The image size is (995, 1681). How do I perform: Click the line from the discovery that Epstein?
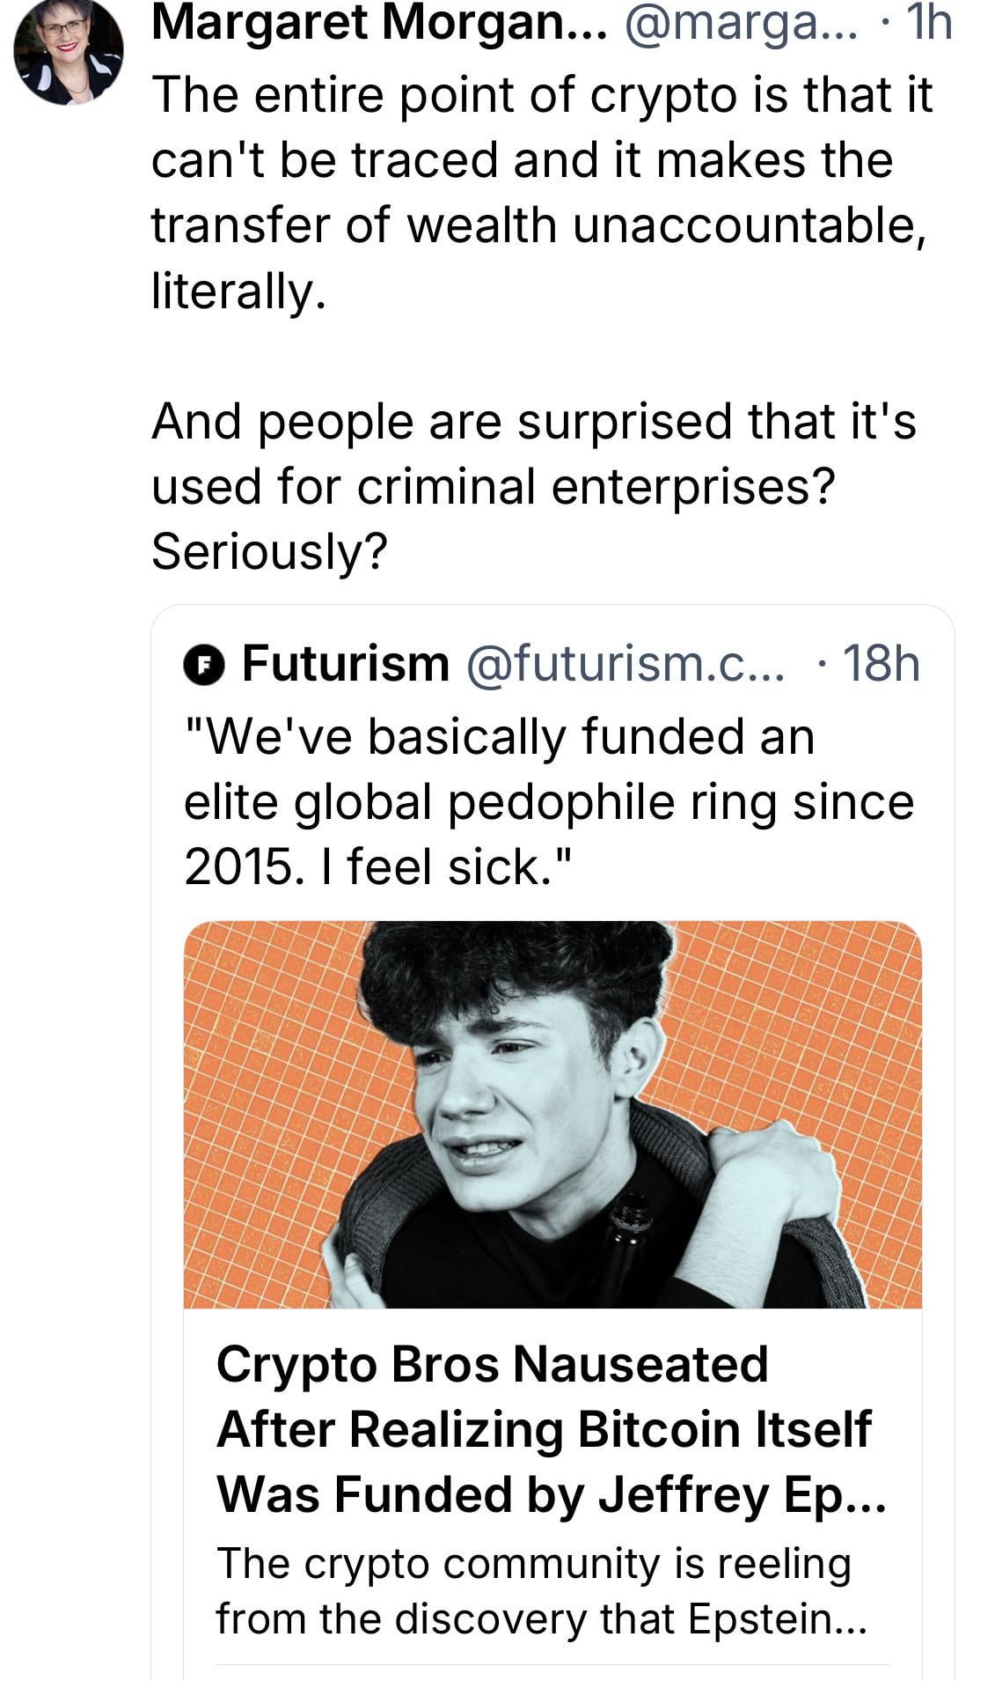click(540, 1618)
